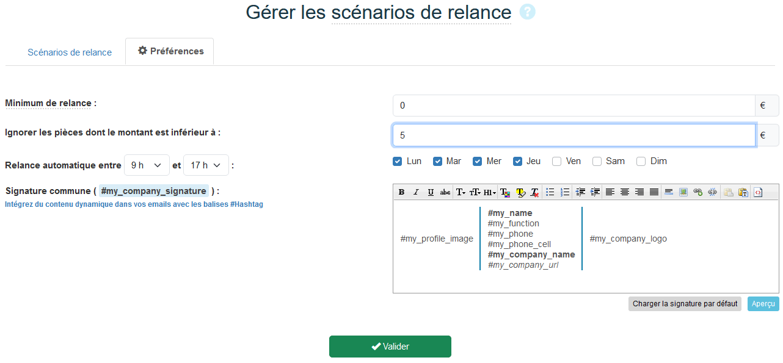The height and width of the screenshot is (363, 783).
Task: Enable relance on Sam
Action: click(597, 161)
